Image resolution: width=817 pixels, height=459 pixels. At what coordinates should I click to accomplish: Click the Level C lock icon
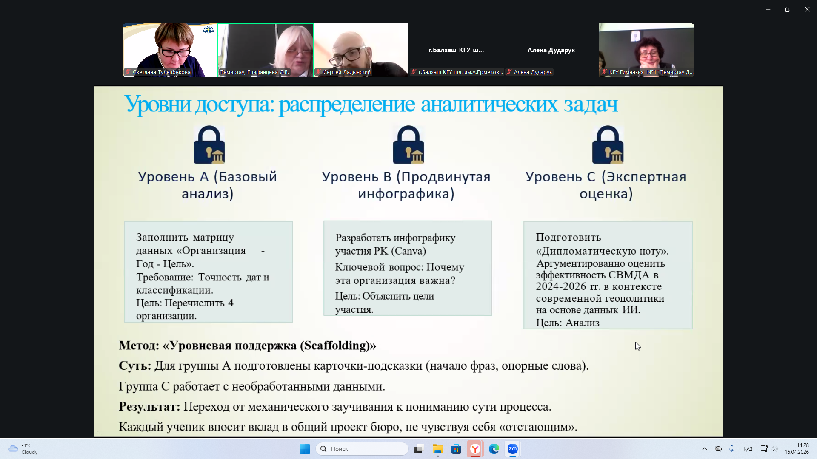608,144
